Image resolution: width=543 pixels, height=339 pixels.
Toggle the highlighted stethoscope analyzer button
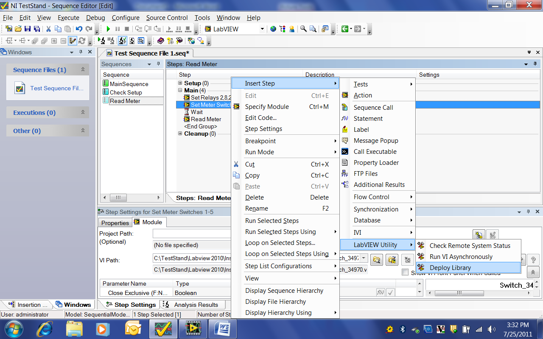(x=123, y=41)
